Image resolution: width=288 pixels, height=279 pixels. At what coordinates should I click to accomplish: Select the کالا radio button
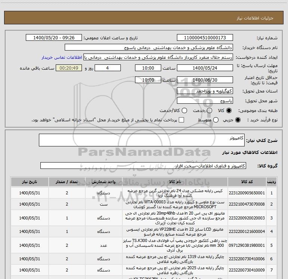pyautogui.click(x=229, y=110)
